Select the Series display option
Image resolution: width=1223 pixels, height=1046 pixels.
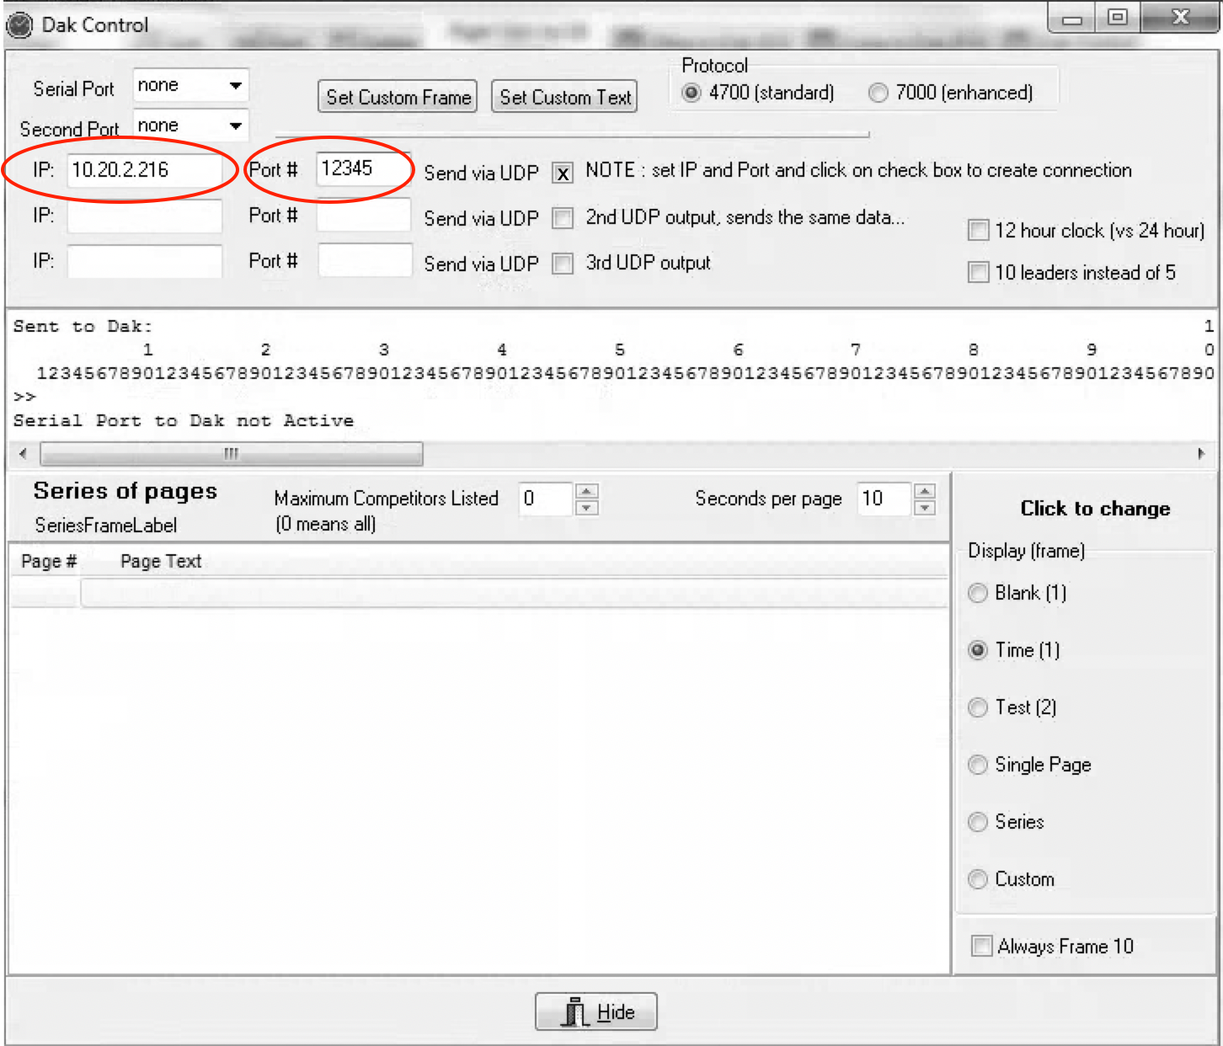tap(978, 823)
